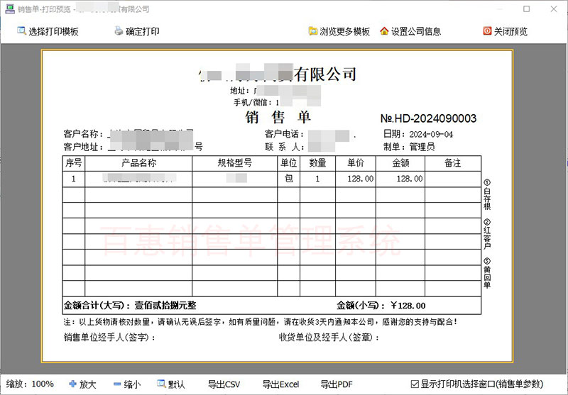Image resolution: width=568 pixels, height=395 pixels.
Task: Click the 产品名称 column header
Action: (138, 163)
